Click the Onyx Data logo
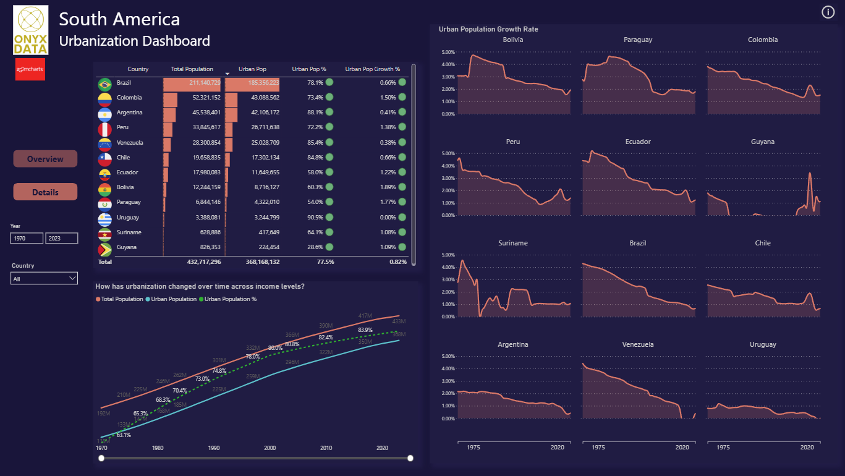845x476 pixels. [x=31, y=30]
